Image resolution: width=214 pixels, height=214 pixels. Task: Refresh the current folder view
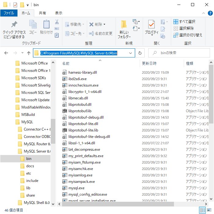(140, 53)
